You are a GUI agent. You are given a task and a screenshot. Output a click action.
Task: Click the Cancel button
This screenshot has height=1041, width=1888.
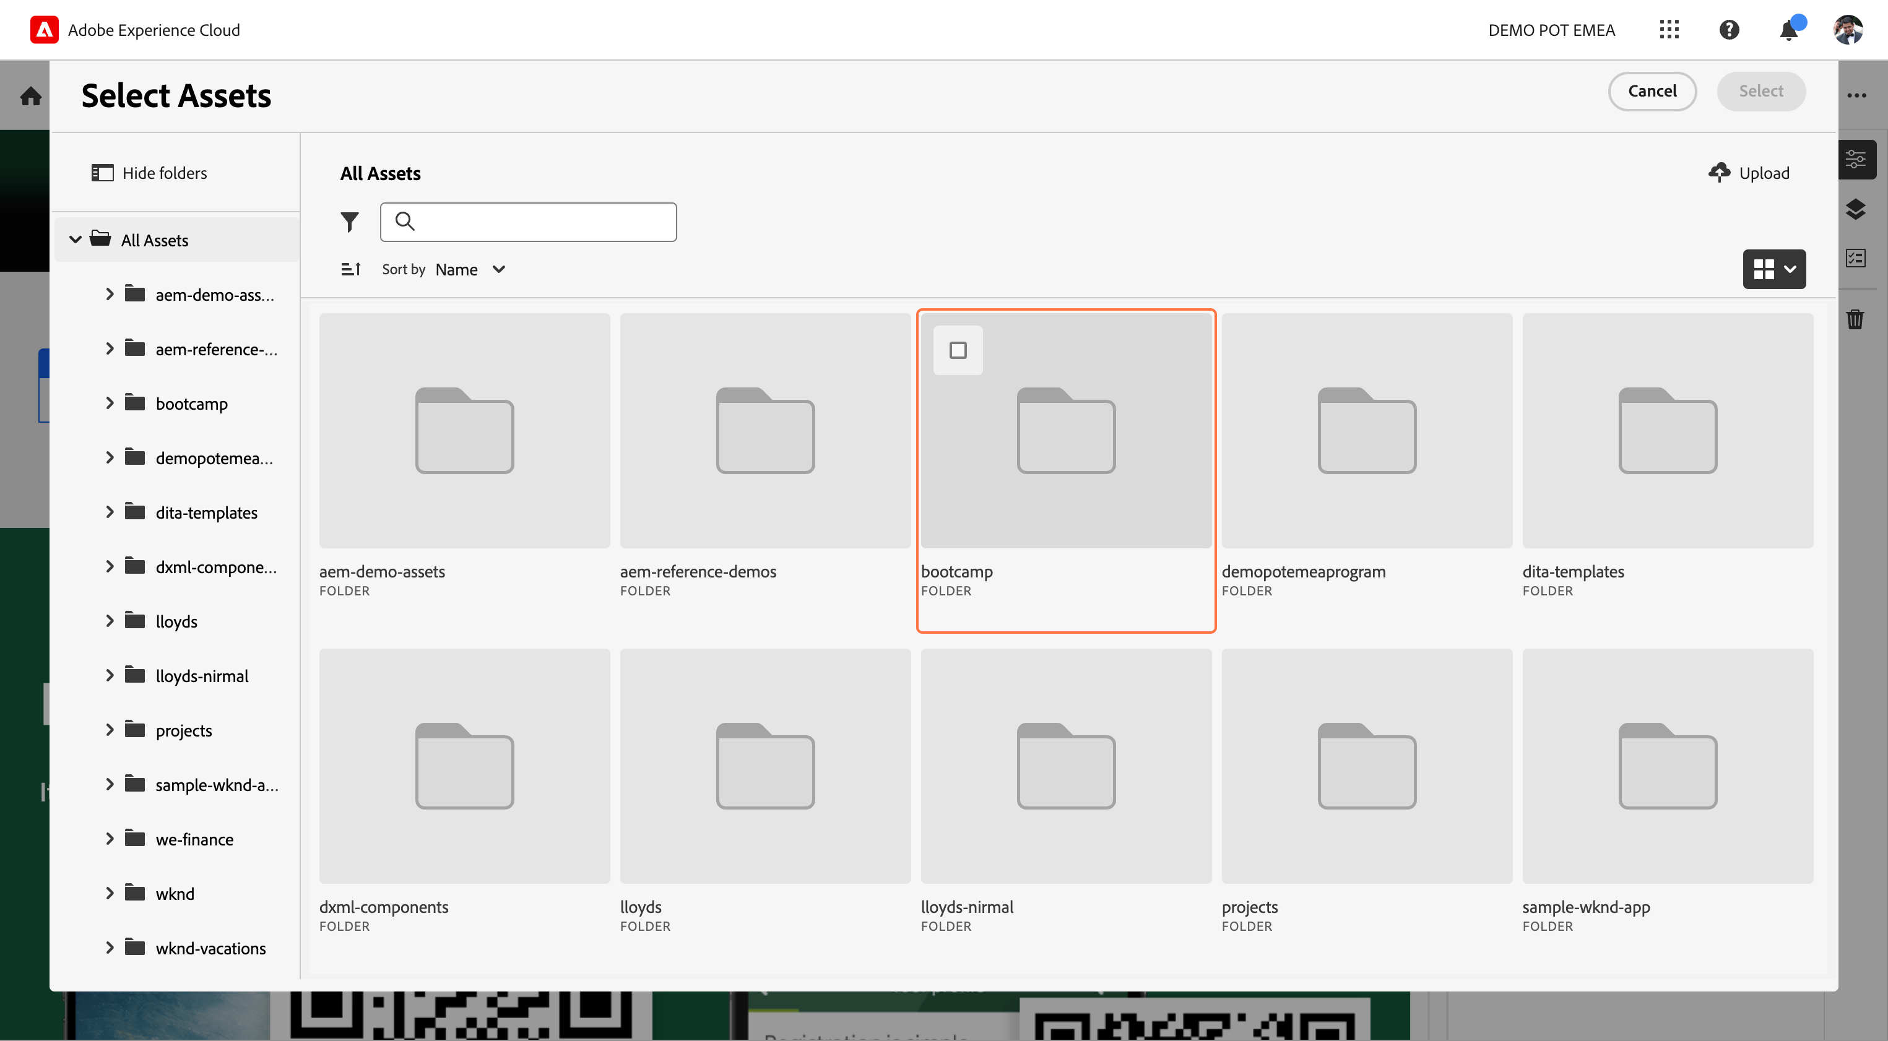pos(1652,92)
